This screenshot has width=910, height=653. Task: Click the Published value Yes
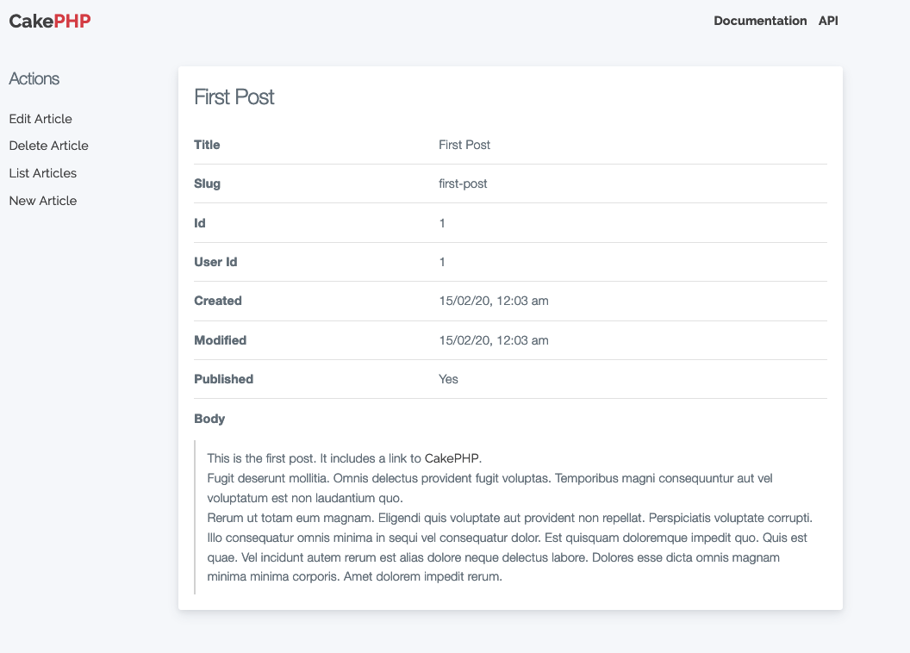pos(448,379)
